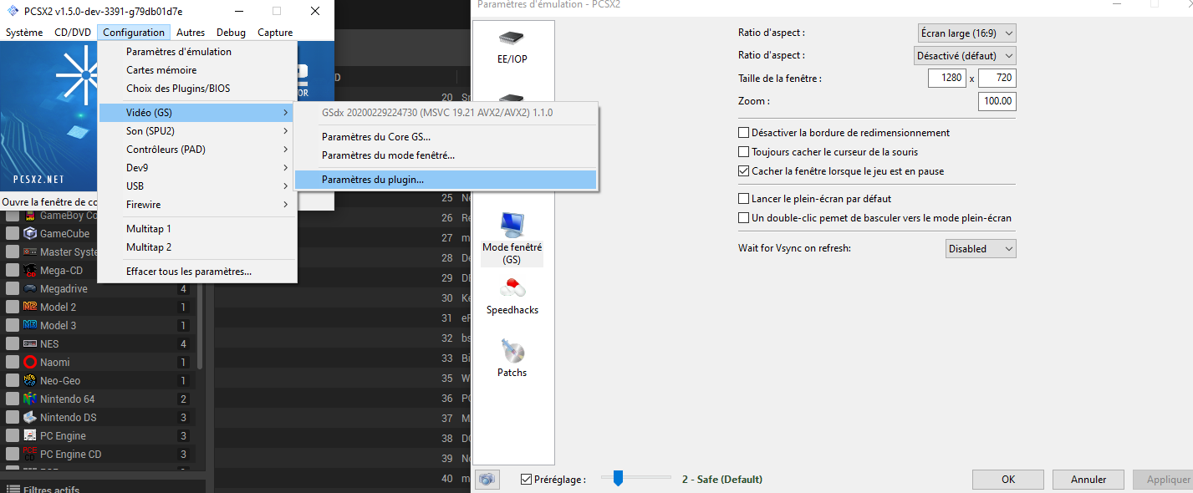1193x493 pixels.
Task: Click the Préréglage preset slider handle
Action: (618, 478)
